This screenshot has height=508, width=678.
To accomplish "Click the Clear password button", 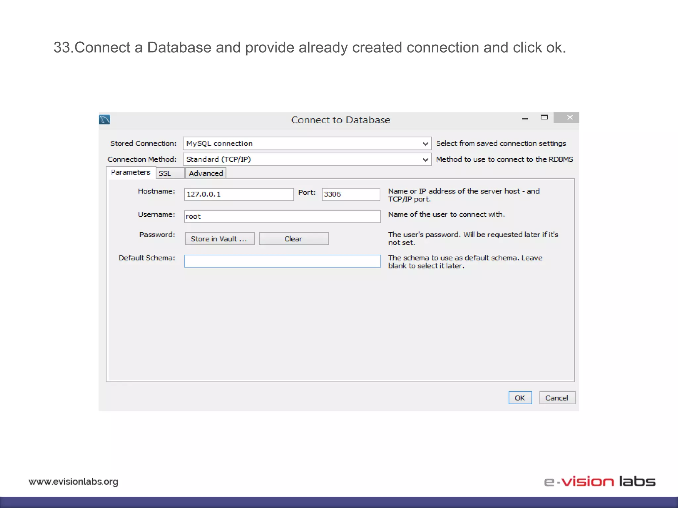I will tap(294, 239).
